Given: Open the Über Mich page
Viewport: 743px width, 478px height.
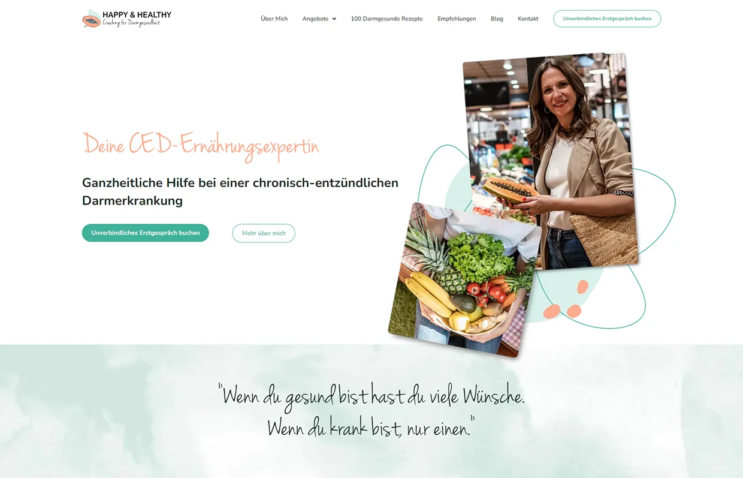Looking at the screenshot, I should pyautogui.click(x=274, y=19).
